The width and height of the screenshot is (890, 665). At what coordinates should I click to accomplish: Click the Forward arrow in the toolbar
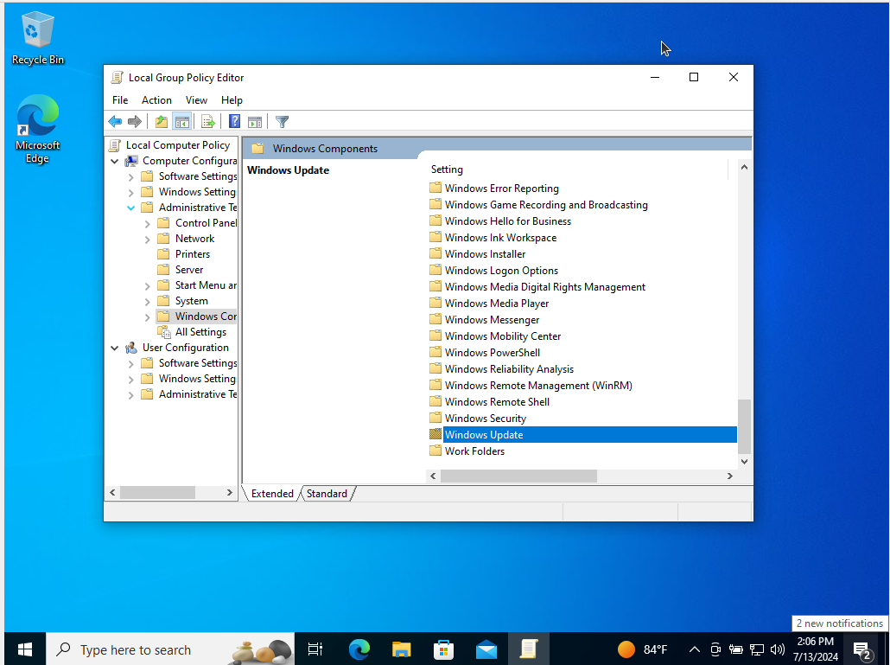coord(135,122)
